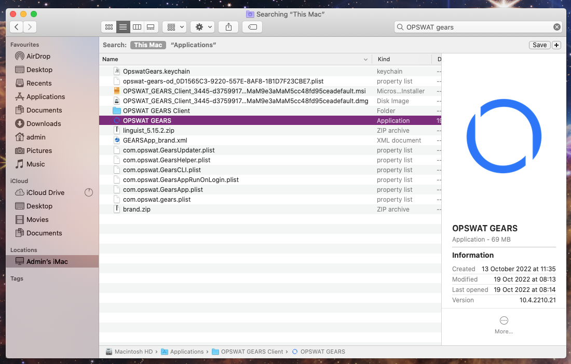Viewport: 571px width, 364px height.
Task: Select com.opswat.GearsHelper.plist
Action: [270, 160]
